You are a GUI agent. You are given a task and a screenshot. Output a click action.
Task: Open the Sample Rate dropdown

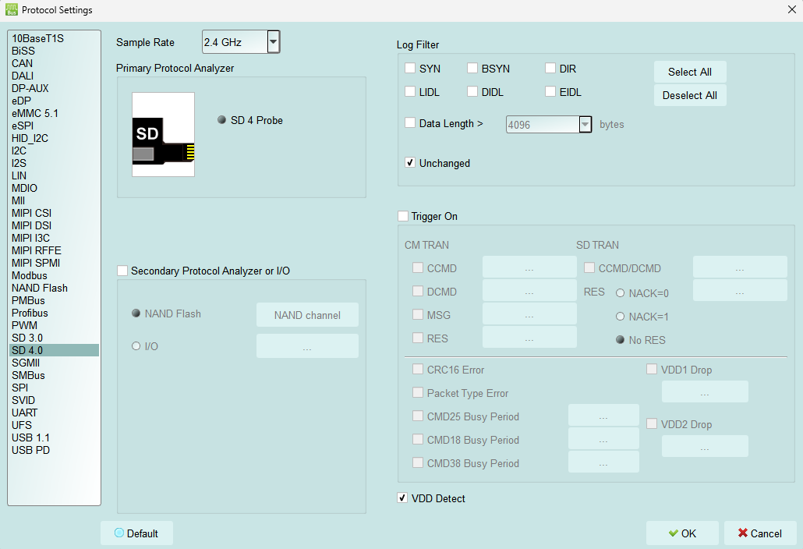coord(274,42)
